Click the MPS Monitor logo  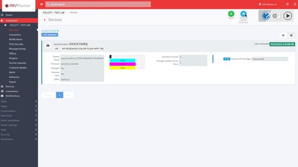tap(18, 6)
